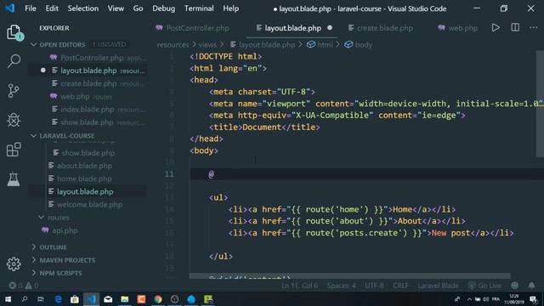Open Google Chrome from taskbar

pyautogui.click(x=158, y=299)
